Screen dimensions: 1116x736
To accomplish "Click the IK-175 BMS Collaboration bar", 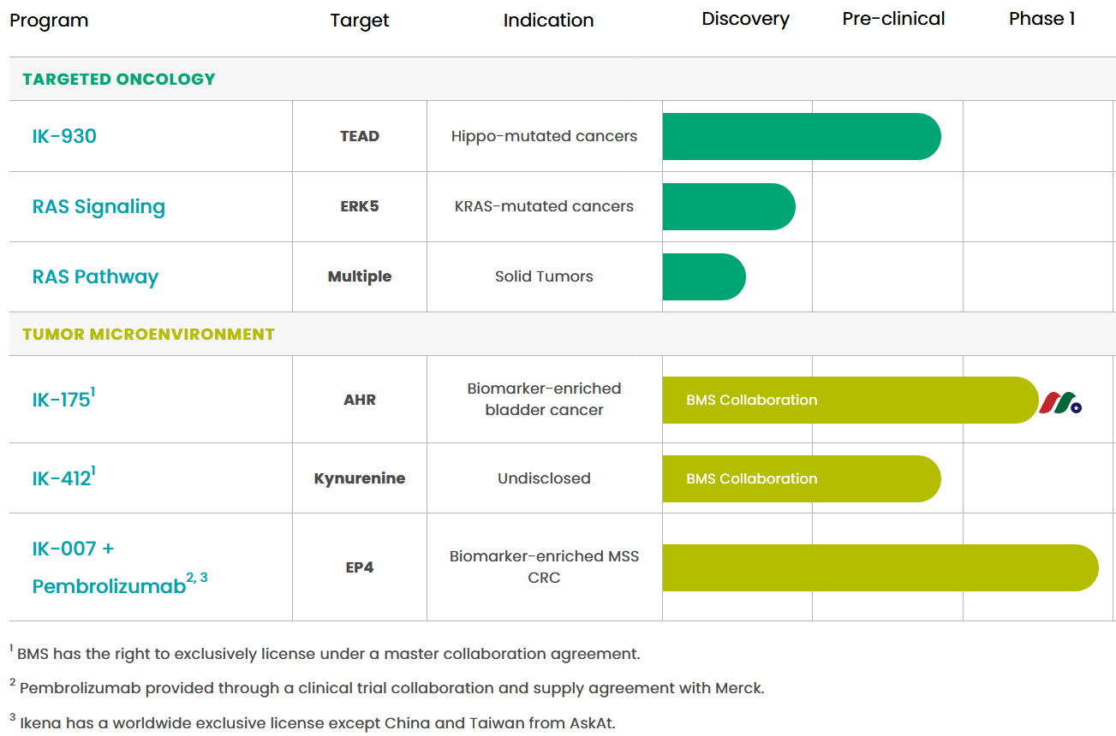I will pyautogui.click(x=848, y=400).
